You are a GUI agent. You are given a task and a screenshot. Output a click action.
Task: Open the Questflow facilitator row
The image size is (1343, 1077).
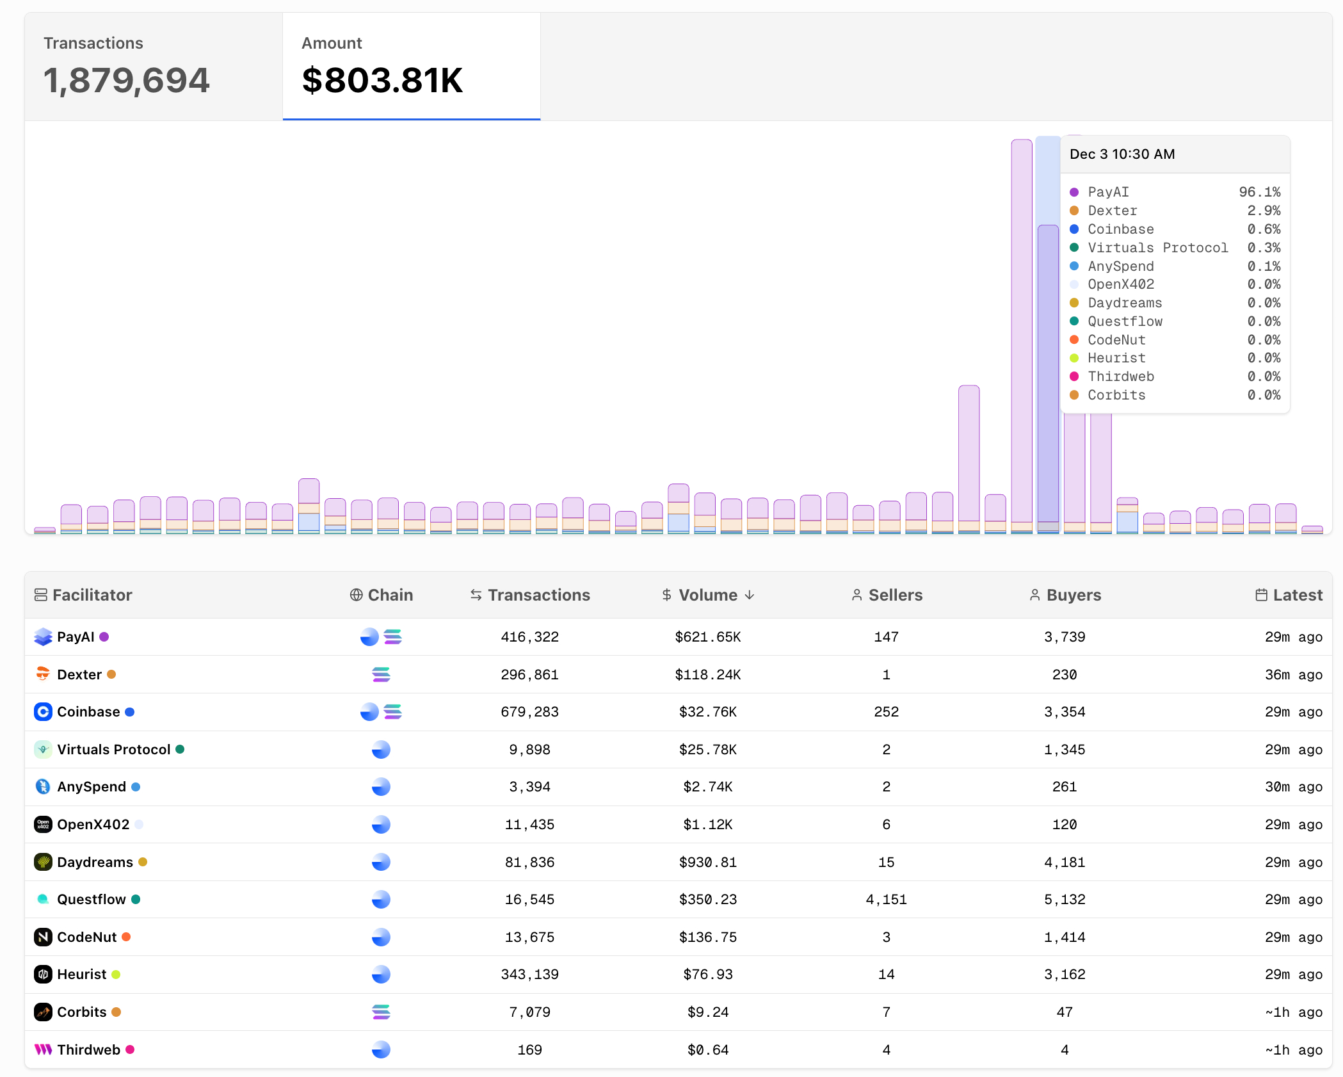(x=92, y=899)
